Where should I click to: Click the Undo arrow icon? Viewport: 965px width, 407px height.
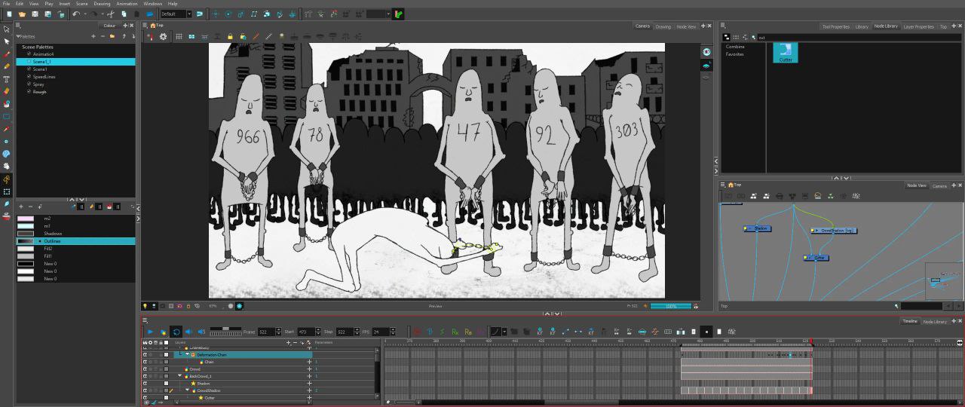tap(75, 14)
